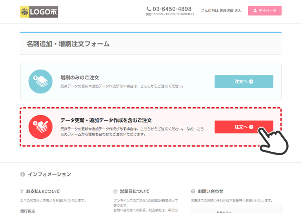Viewport: 302px width, 213px height.
Task: Click the play arrow icon in the red 注文へ button
Action: coord(251,127)
